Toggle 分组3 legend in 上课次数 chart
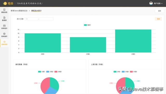 [x=133, y=72]
